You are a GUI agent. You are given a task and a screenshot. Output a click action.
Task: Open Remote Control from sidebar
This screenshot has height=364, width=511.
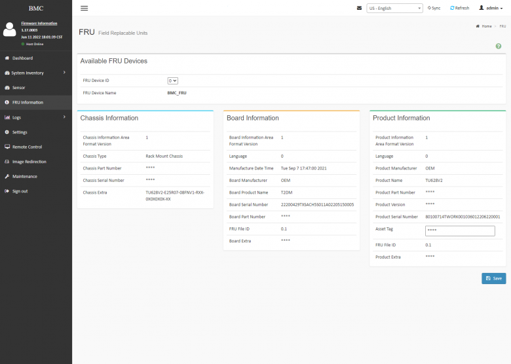[27, 147]
